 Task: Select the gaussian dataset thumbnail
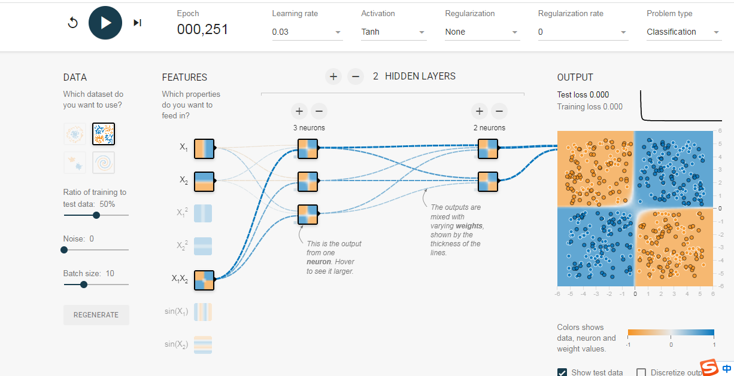pyautogui.click(x=75, y=163)
